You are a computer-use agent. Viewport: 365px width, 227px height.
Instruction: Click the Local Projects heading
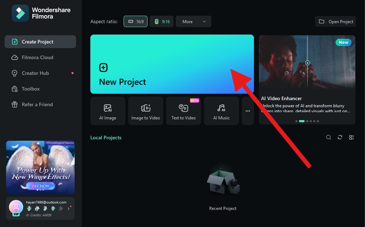point(106,138)
